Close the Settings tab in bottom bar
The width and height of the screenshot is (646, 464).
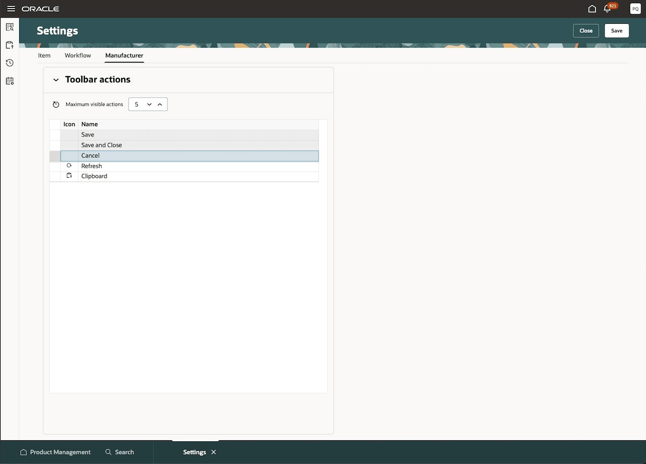[213, 452]
